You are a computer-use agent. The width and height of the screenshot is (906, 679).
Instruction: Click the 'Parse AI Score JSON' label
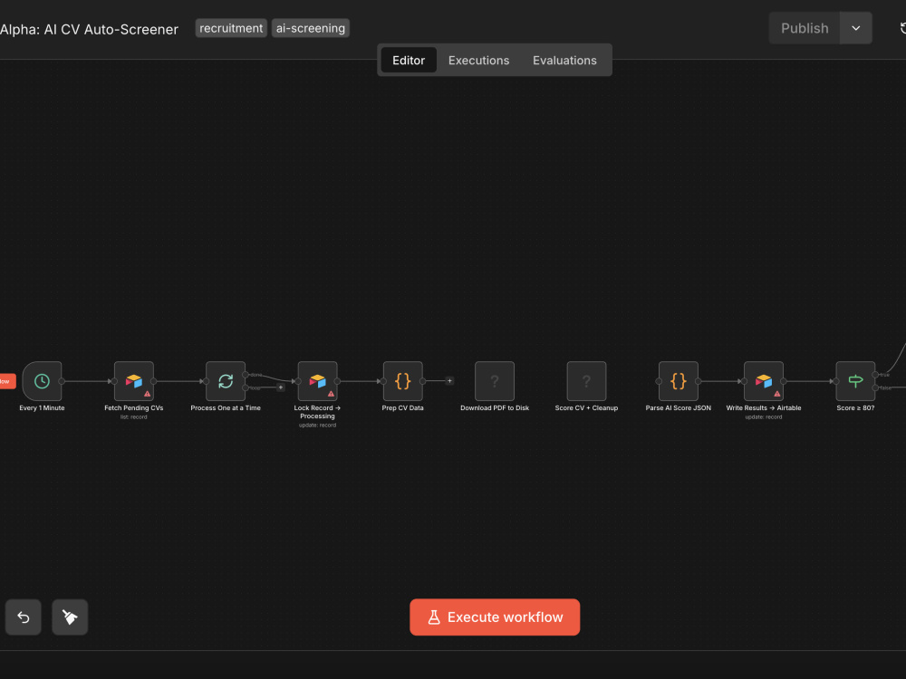679,407
